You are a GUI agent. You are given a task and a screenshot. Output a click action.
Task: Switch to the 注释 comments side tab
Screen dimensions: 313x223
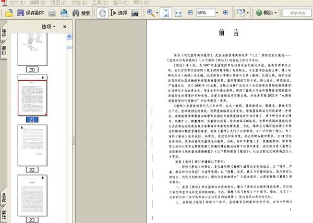point(4,215)
